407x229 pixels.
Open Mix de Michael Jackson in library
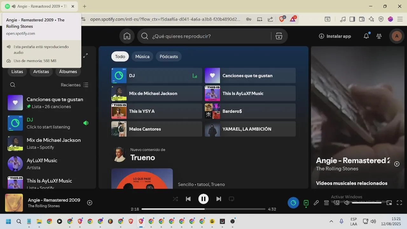click(49, 143)
